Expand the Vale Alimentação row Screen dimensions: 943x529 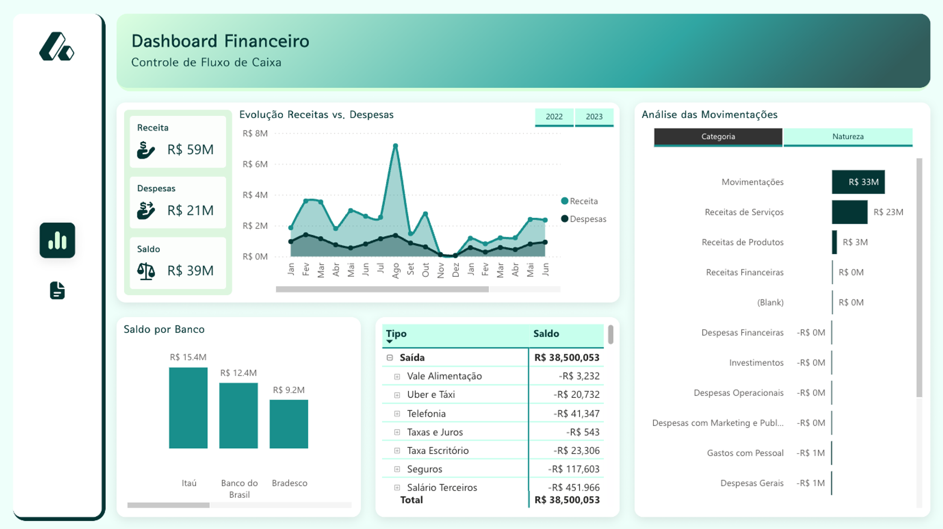click(x=397, y=377)
